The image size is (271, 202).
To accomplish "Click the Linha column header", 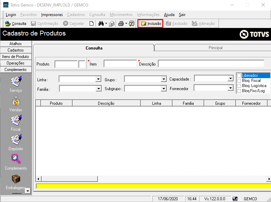I will point(156,103).
